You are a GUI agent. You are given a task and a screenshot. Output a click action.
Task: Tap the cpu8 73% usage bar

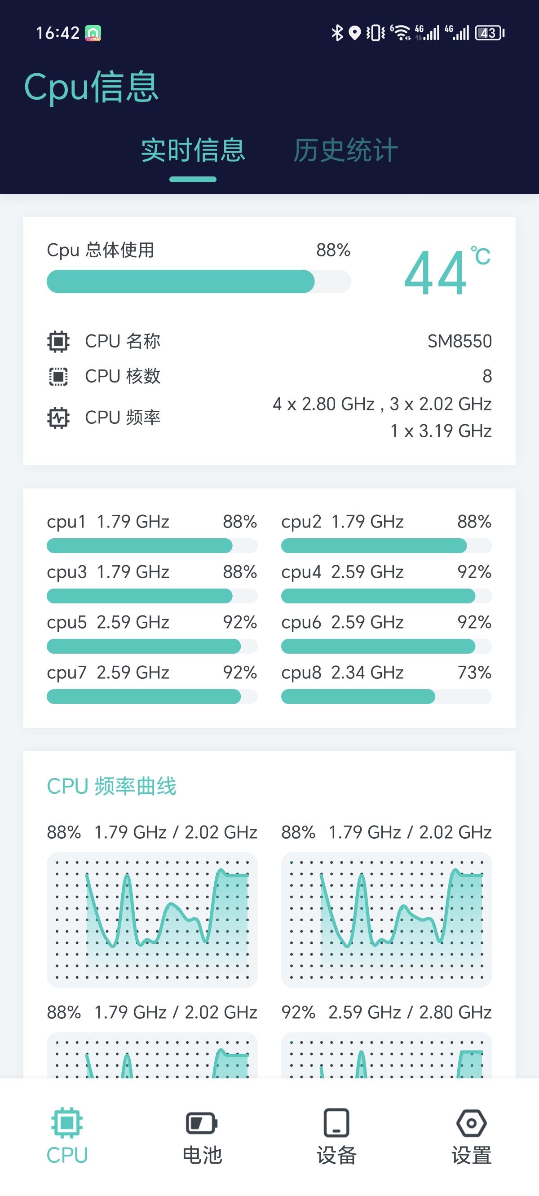click(387, 696)
